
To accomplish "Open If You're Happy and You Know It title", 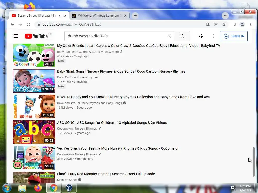I will tap(134, 97).
